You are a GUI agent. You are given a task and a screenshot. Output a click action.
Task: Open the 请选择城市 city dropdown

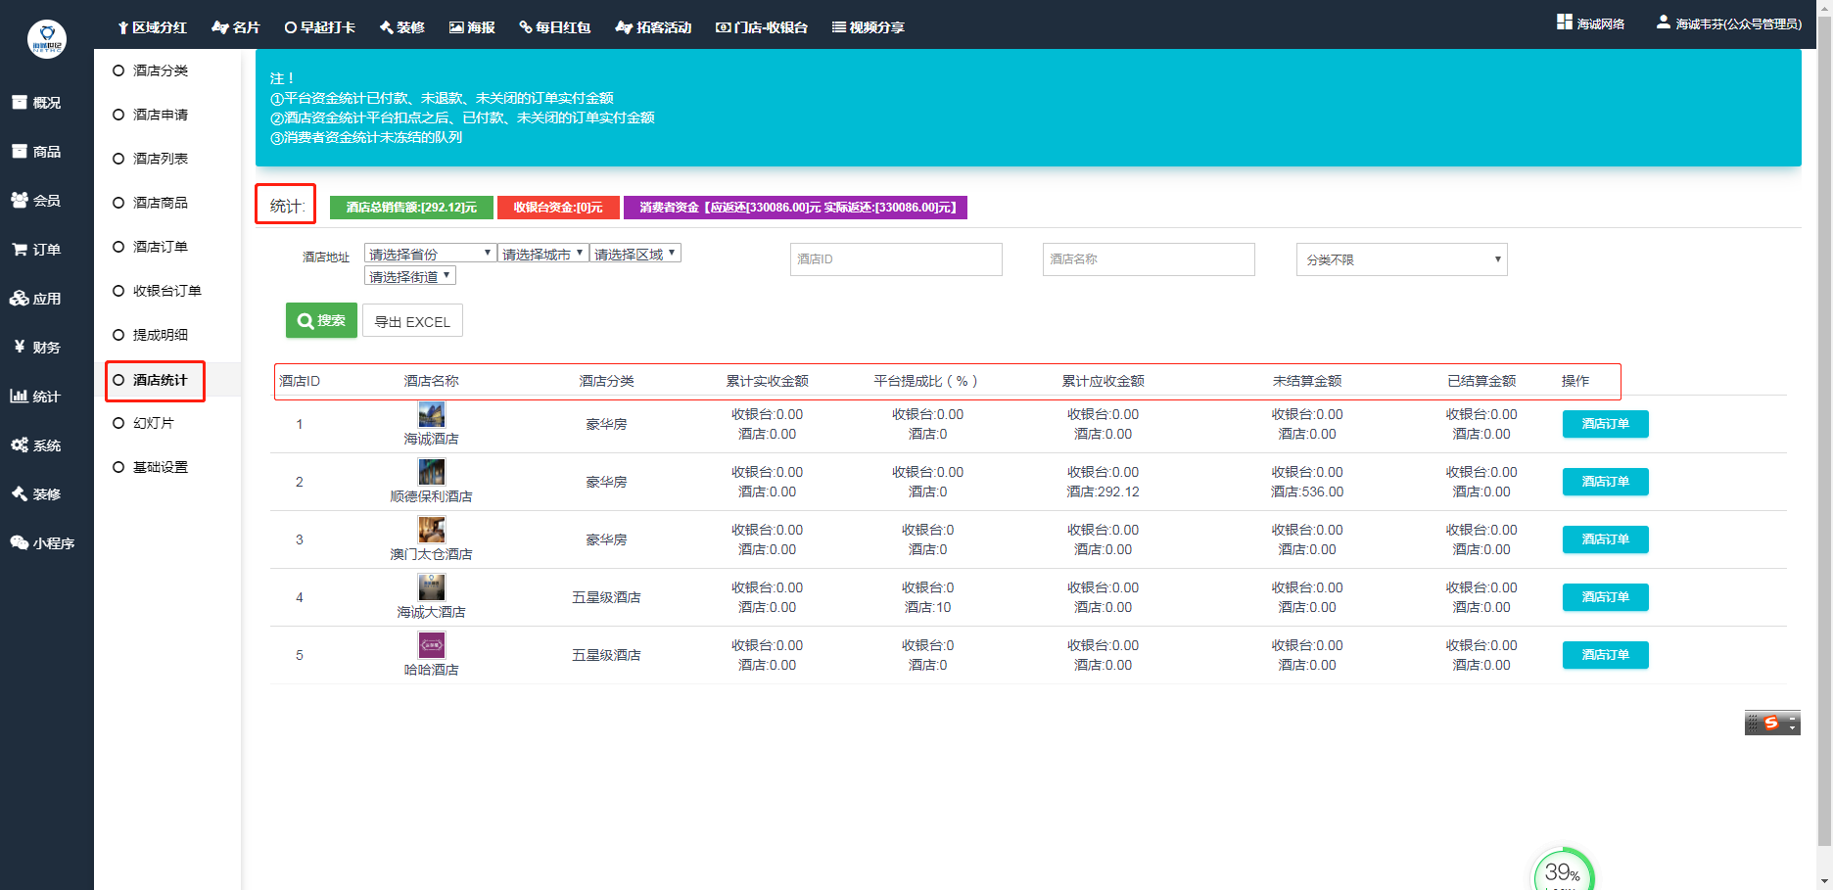coord(542,254)
